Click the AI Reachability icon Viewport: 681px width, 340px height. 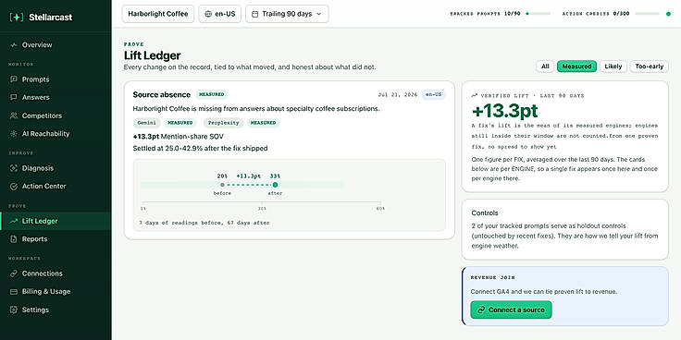[x=14, y=134]
